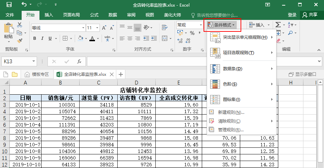Screen dimensions: 324x168
Task: Apply percent style
Action: [192, 33]
